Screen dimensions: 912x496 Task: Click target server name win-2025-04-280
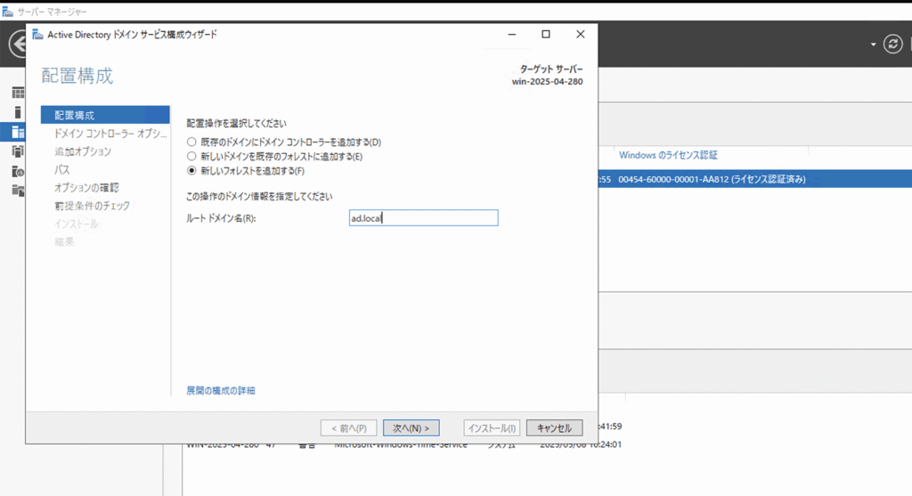click(x=547, y=81)
